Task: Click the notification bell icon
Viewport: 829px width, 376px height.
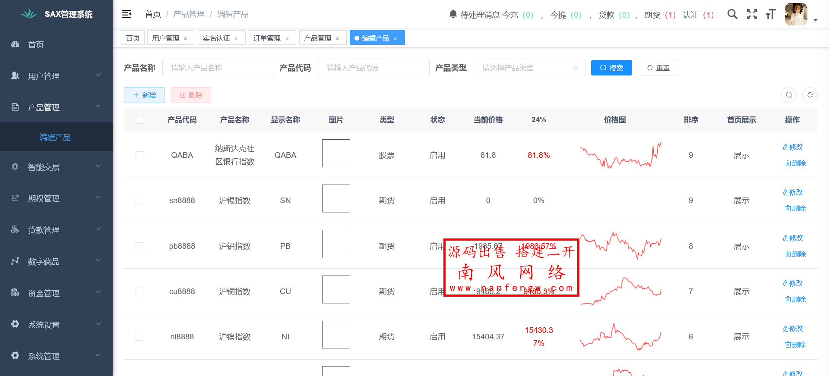Action: (x=453, y=14)
